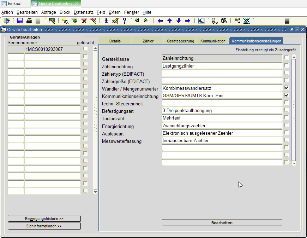The image size is (307, 238).
Task: Switch to the Gerätesperrung tab
Action: 180,41
